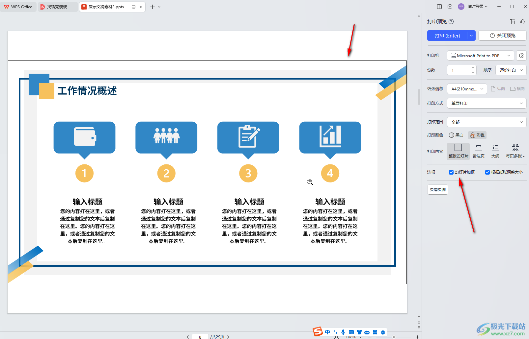Toggle the print panel layout icon

512,22
